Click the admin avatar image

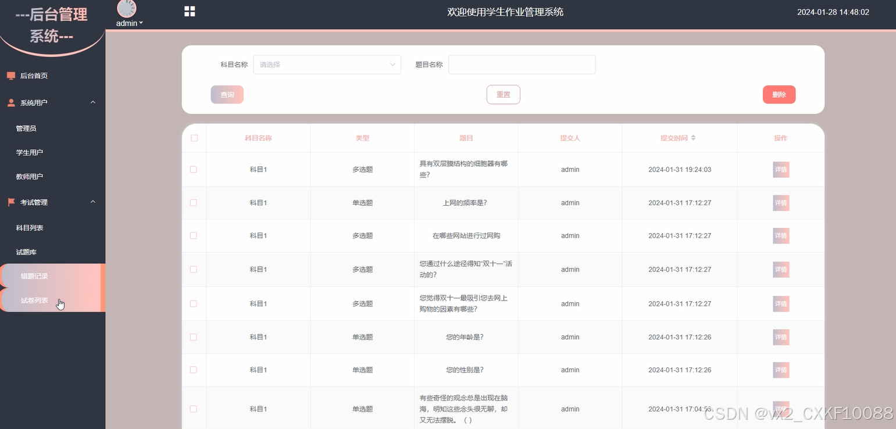pos(127,8)
